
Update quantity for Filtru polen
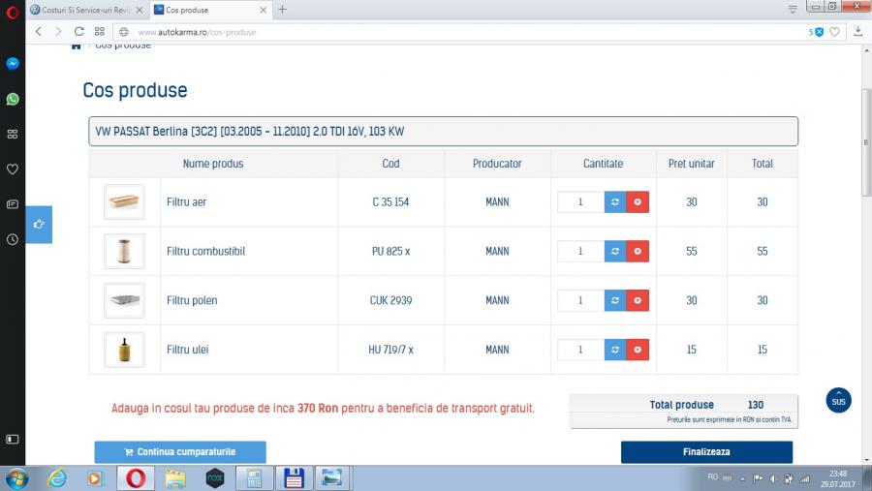615,300
